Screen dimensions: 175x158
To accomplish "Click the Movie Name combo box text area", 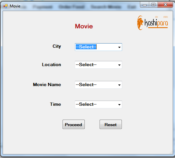I will (x=96, y=85).
